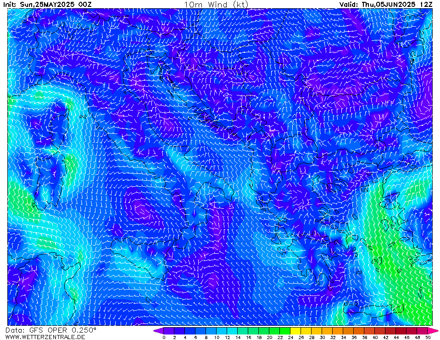Select the dark red 42–44 kt legend swatch
The image size is (440, 340).
[390, 331]
